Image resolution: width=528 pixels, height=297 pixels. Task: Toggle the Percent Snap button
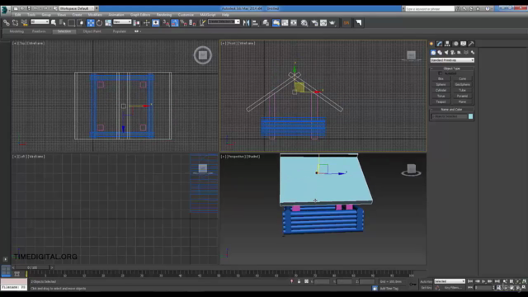tap(183, 23)
